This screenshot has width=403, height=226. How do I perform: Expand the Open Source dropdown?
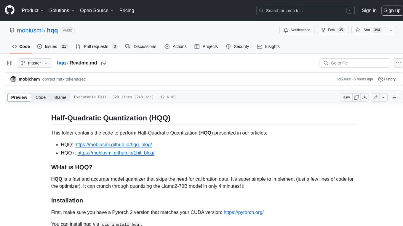[97, 10]
